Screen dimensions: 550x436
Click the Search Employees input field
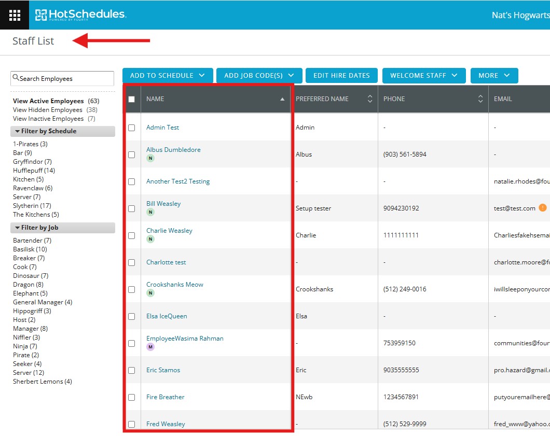tap(62, 79)
